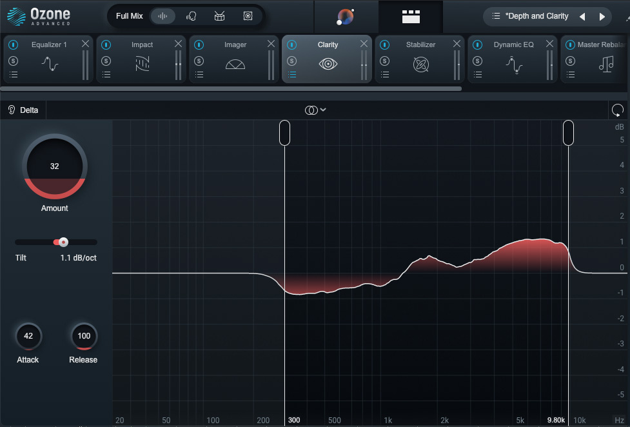This screenshot has width=630, height=427.
Task: Open the Imager module preset list
Action: tap(199, 74)
